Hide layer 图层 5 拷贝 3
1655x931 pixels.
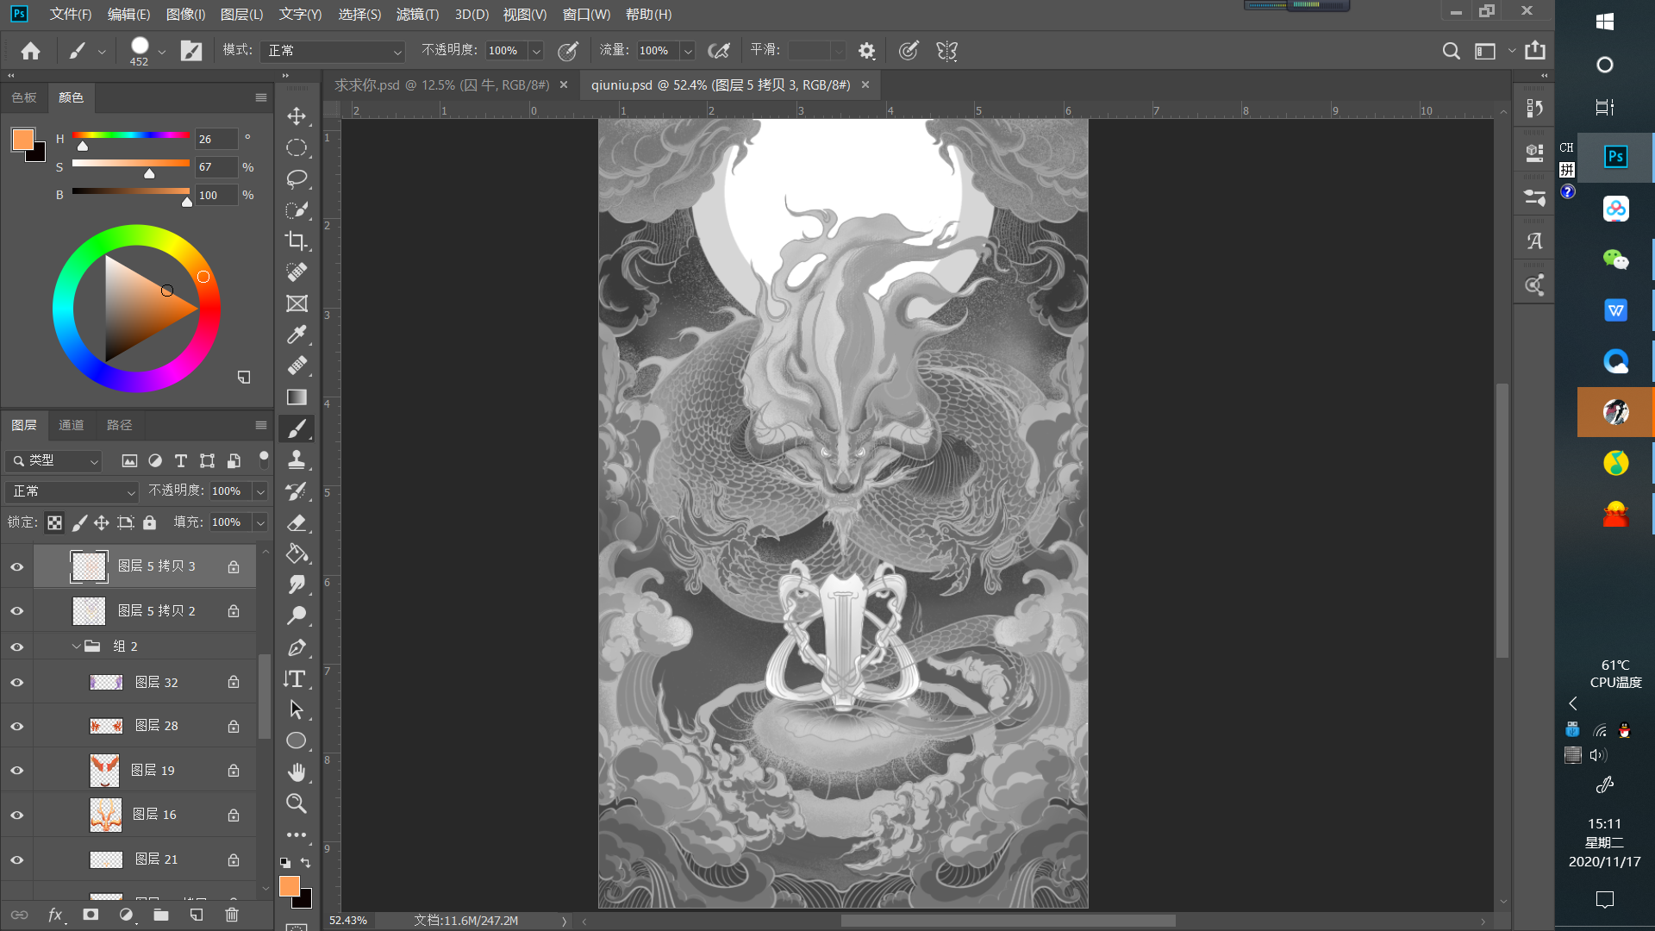[16, 566]
